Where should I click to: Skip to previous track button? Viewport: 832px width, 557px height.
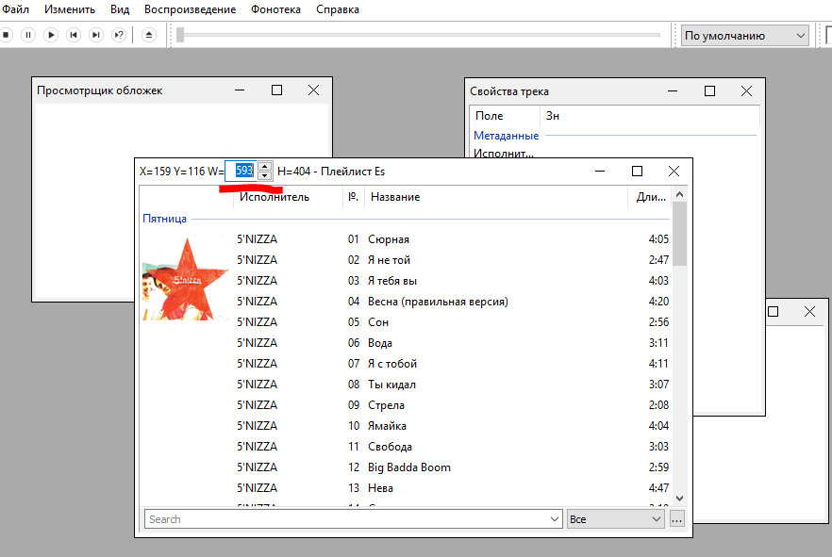tap(74, 35)
